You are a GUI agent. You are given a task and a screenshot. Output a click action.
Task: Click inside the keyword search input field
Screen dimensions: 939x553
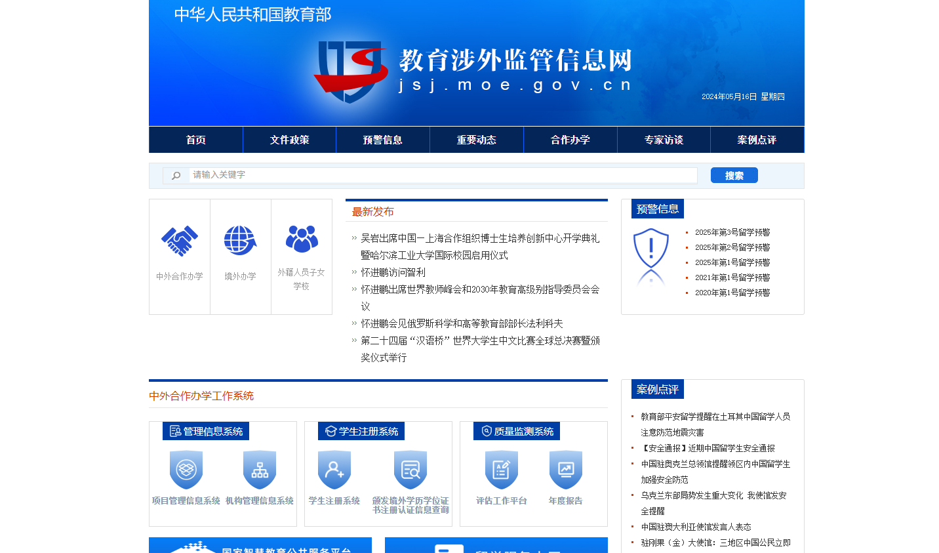point(393,174)
